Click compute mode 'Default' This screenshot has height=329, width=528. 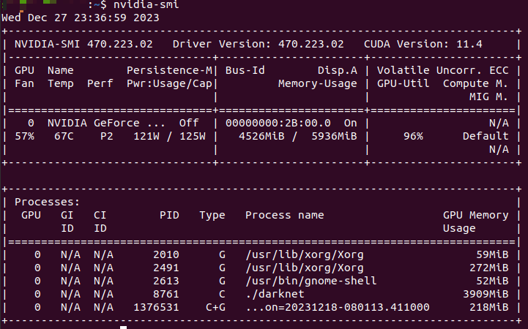pos(486,136)
